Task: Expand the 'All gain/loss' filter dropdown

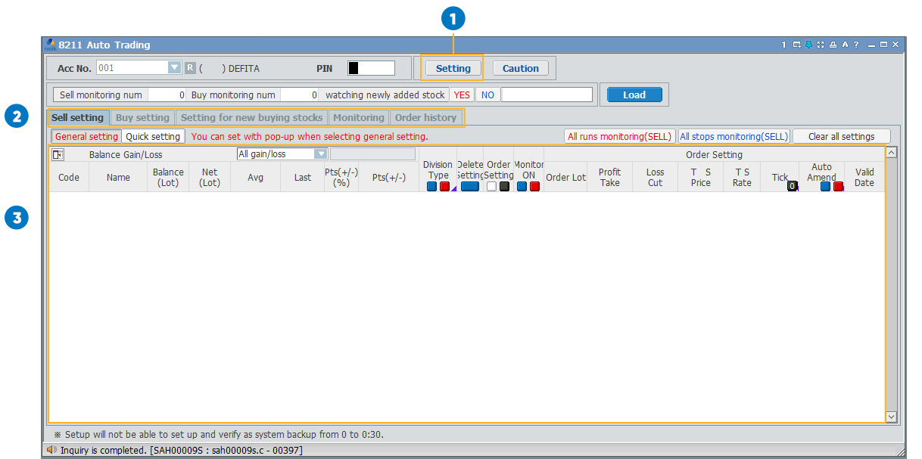Action: pos(320,154)
